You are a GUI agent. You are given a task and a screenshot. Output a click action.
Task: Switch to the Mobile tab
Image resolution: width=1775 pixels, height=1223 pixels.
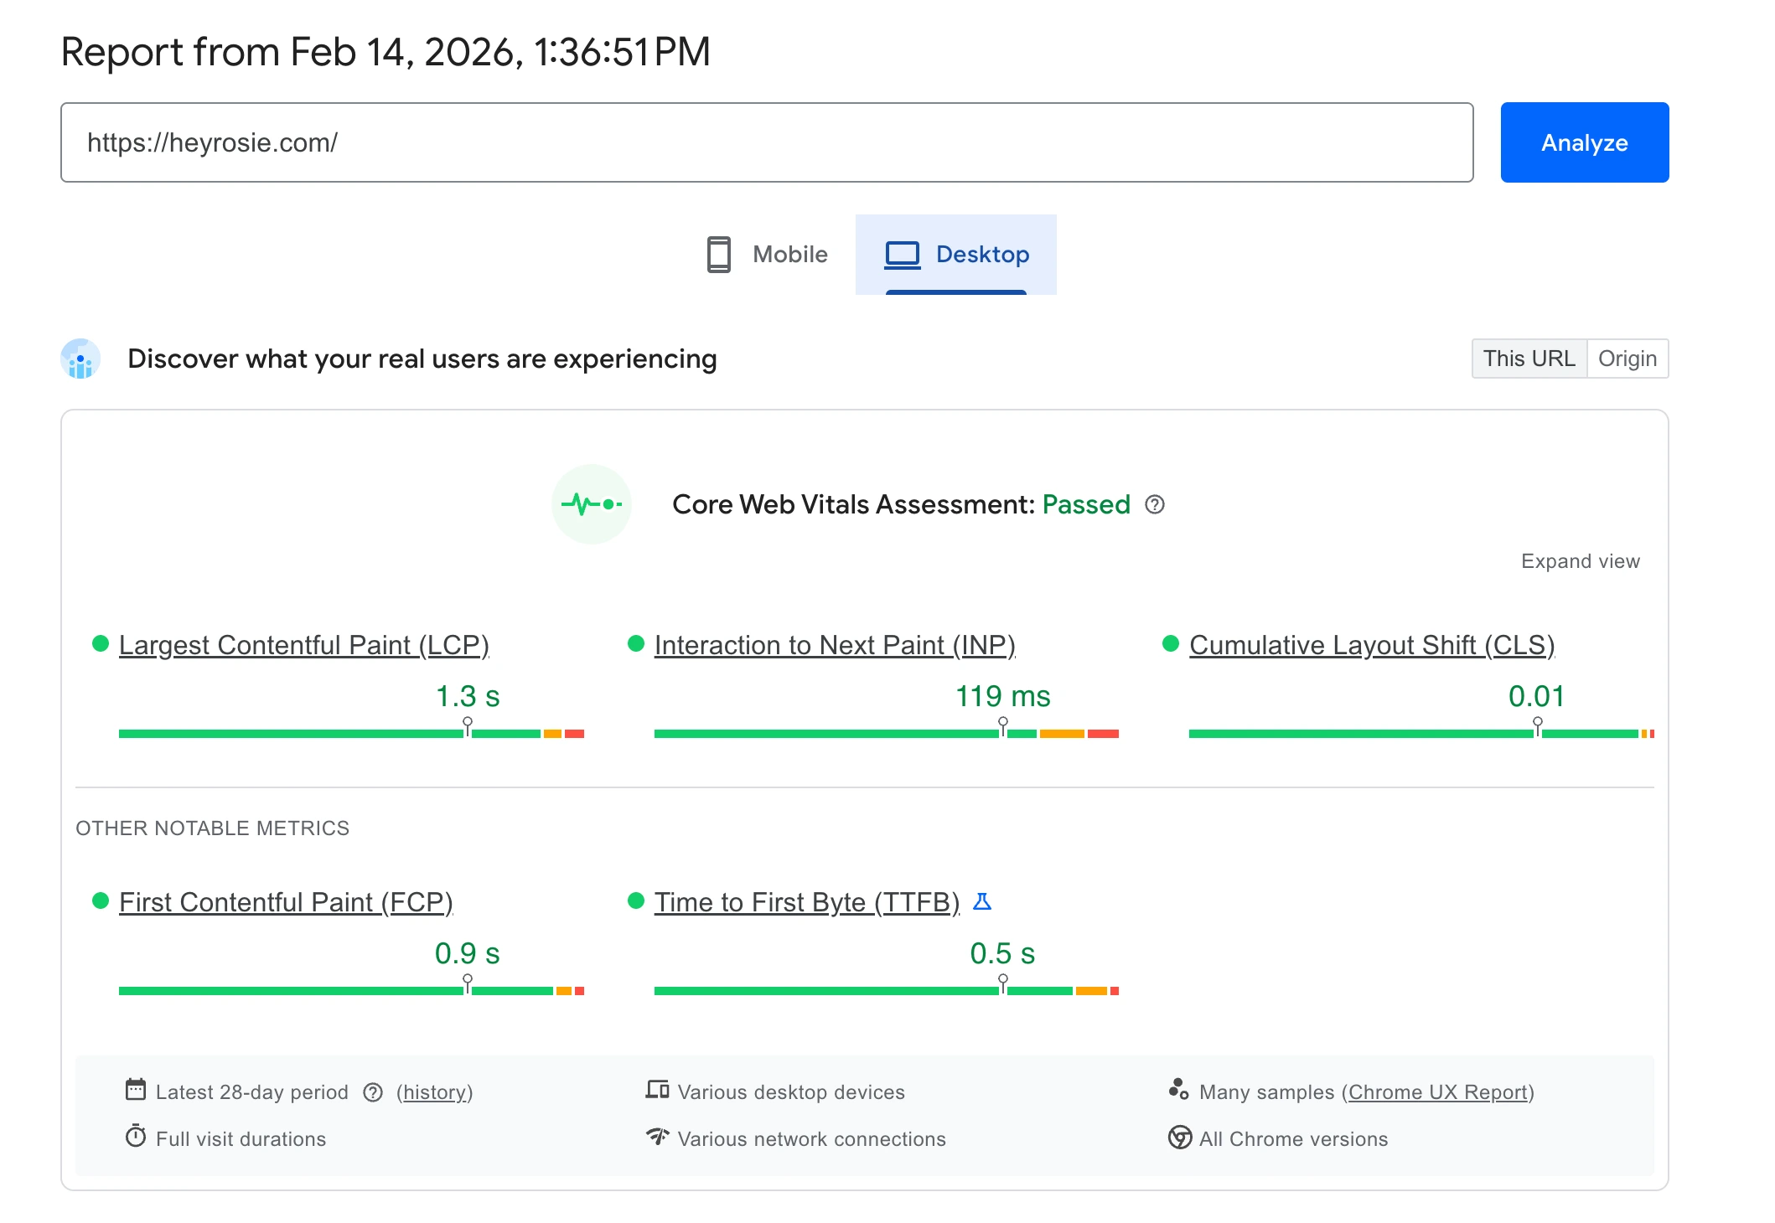[x=768, y=255]
